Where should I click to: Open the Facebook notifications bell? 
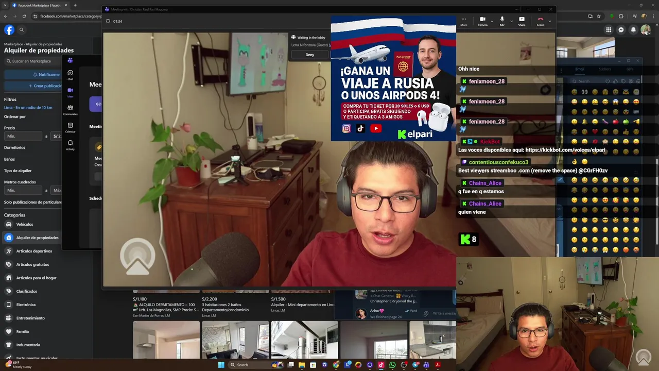[633, 30]
